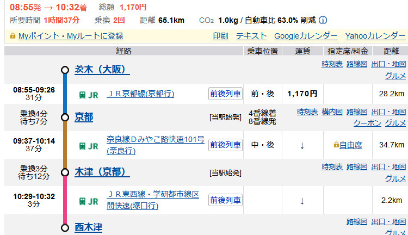Click the 印刷 link
Screen dimensions: 408x235
coord(220,36)
